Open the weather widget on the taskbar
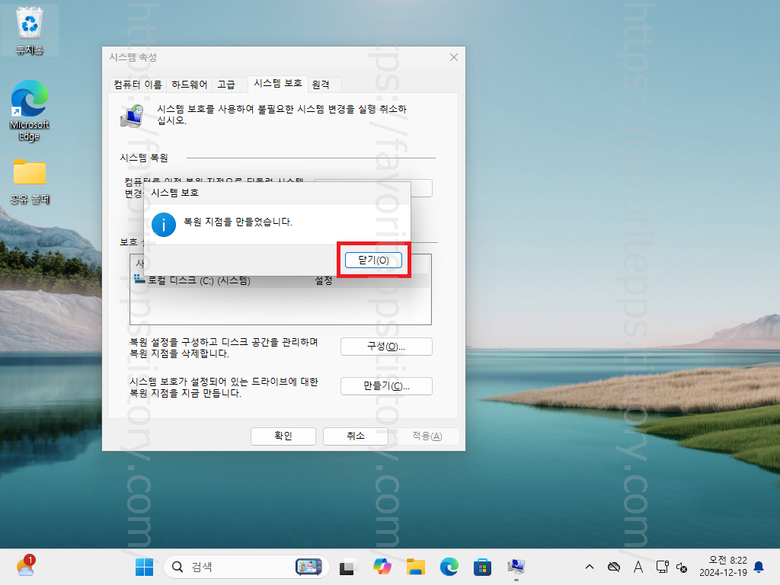Viewport: 780px width, 585px height. pos(25,566)
